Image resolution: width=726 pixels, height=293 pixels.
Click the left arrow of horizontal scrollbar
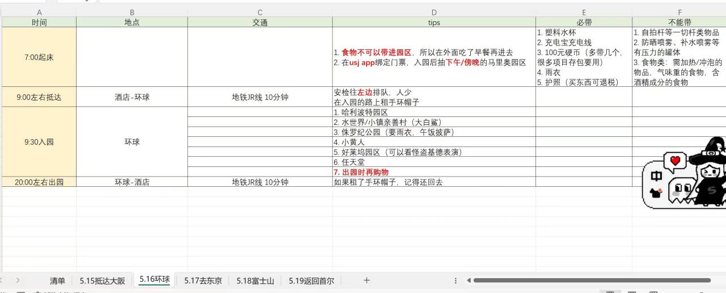tap(468, 281)
